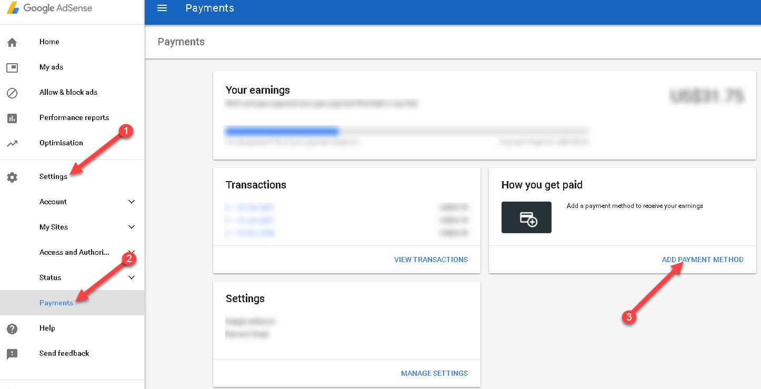Screen dimensions: 761x389
Task: Select Payments in the sidebar menu
Action: point(56,303)
